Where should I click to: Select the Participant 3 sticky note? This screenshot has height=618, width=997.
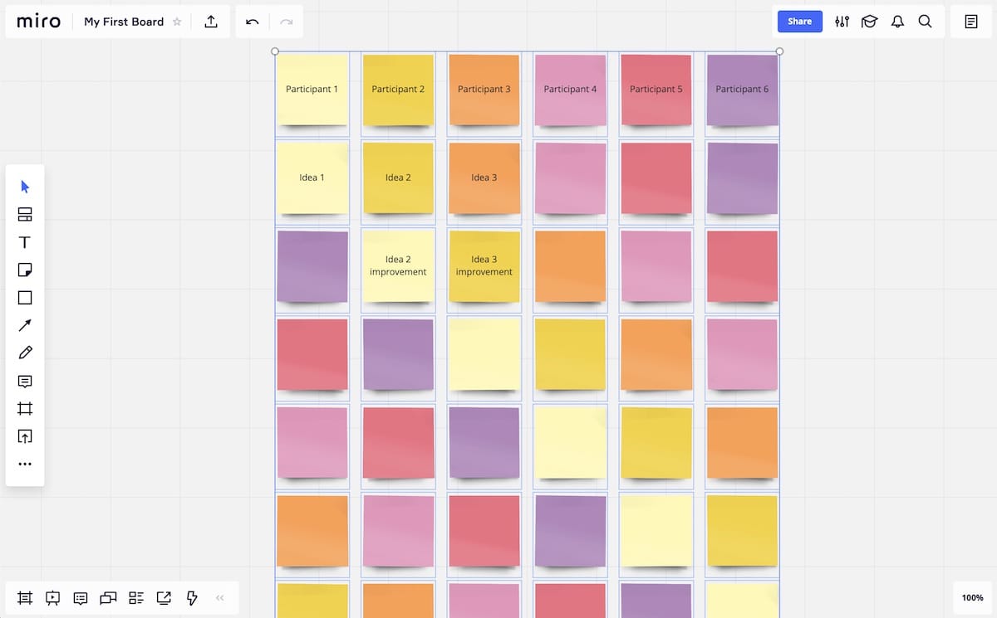coord(484,90)
